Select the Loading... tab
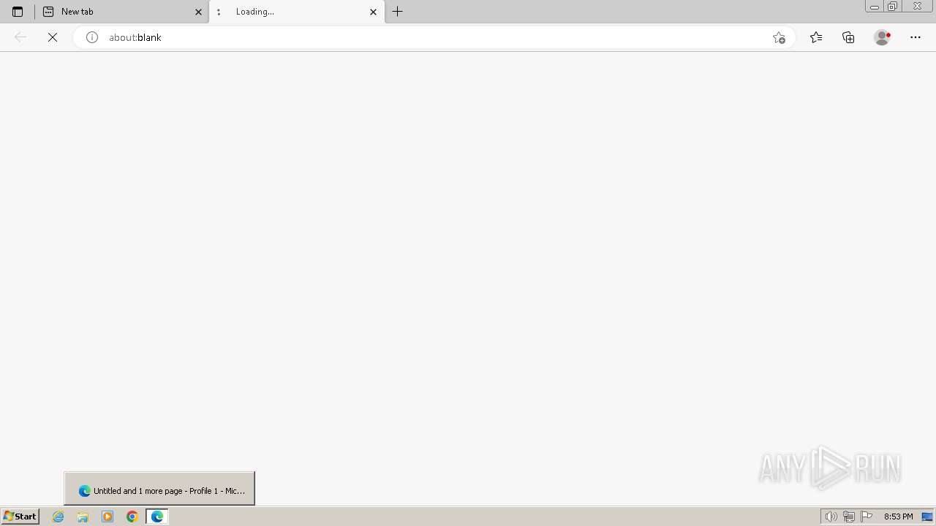The image size is (936, 526). (x=297, y=12)
